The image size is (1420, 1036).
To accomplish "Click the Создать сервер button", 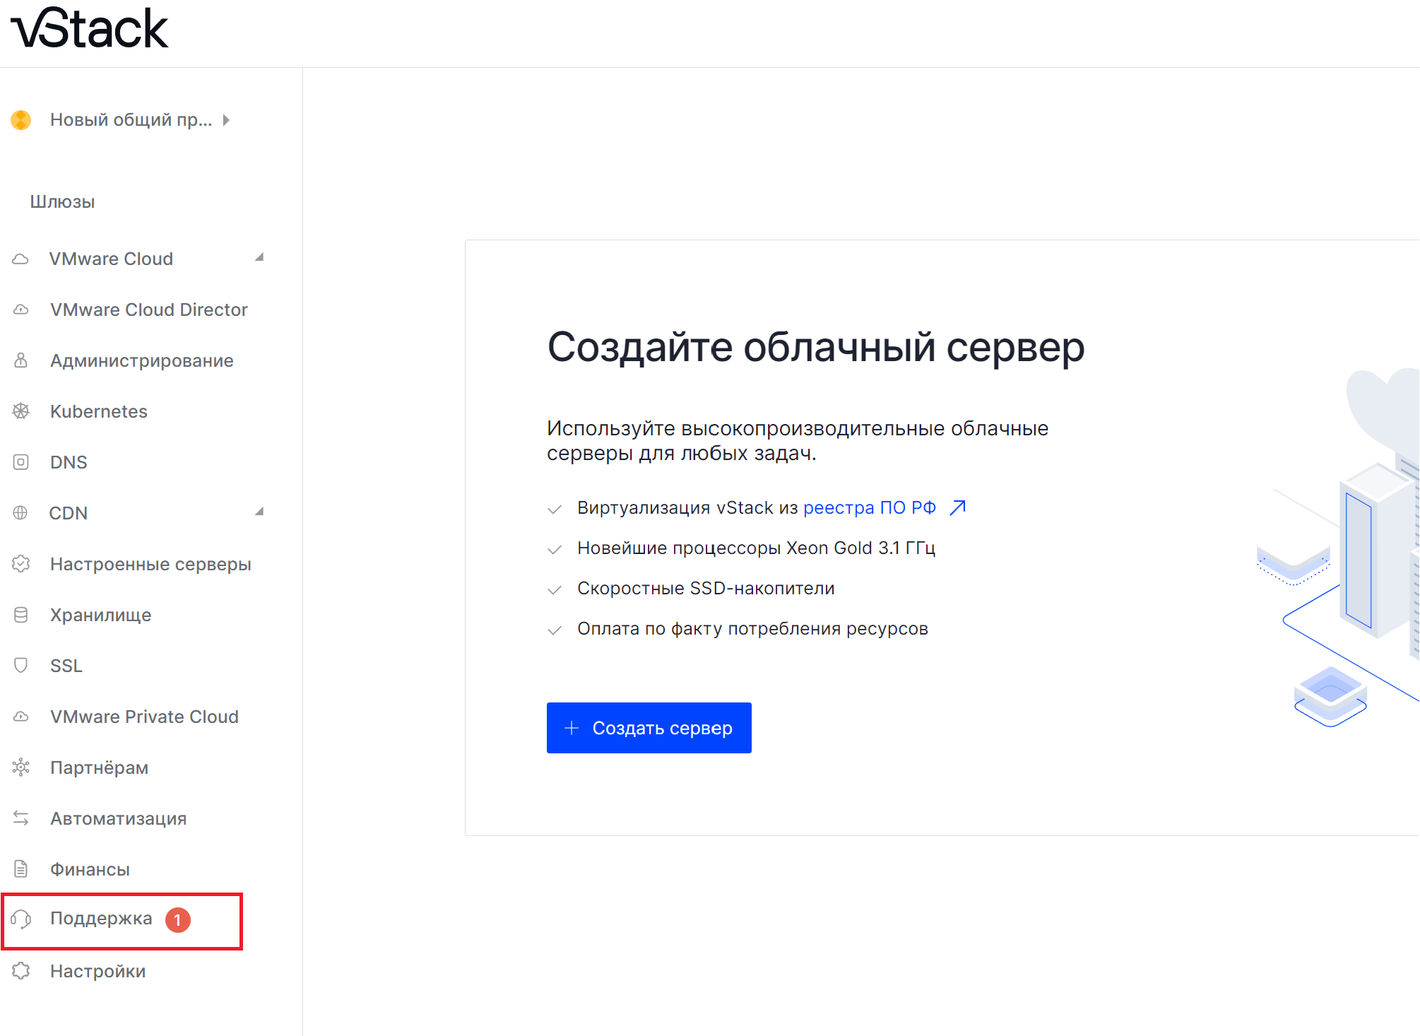I will coord(649,728).
